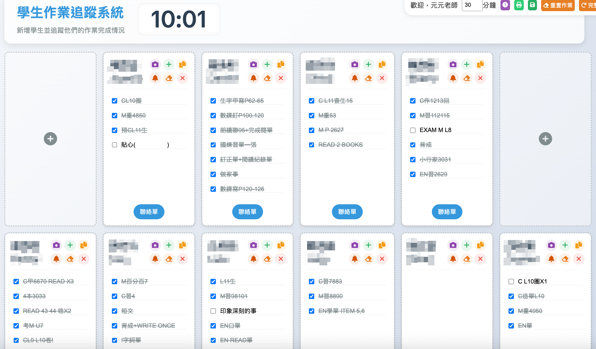Click the task text C造單L10
Image resolution: width=596 pixels, height=349 pixels.
tap(531, 296)
